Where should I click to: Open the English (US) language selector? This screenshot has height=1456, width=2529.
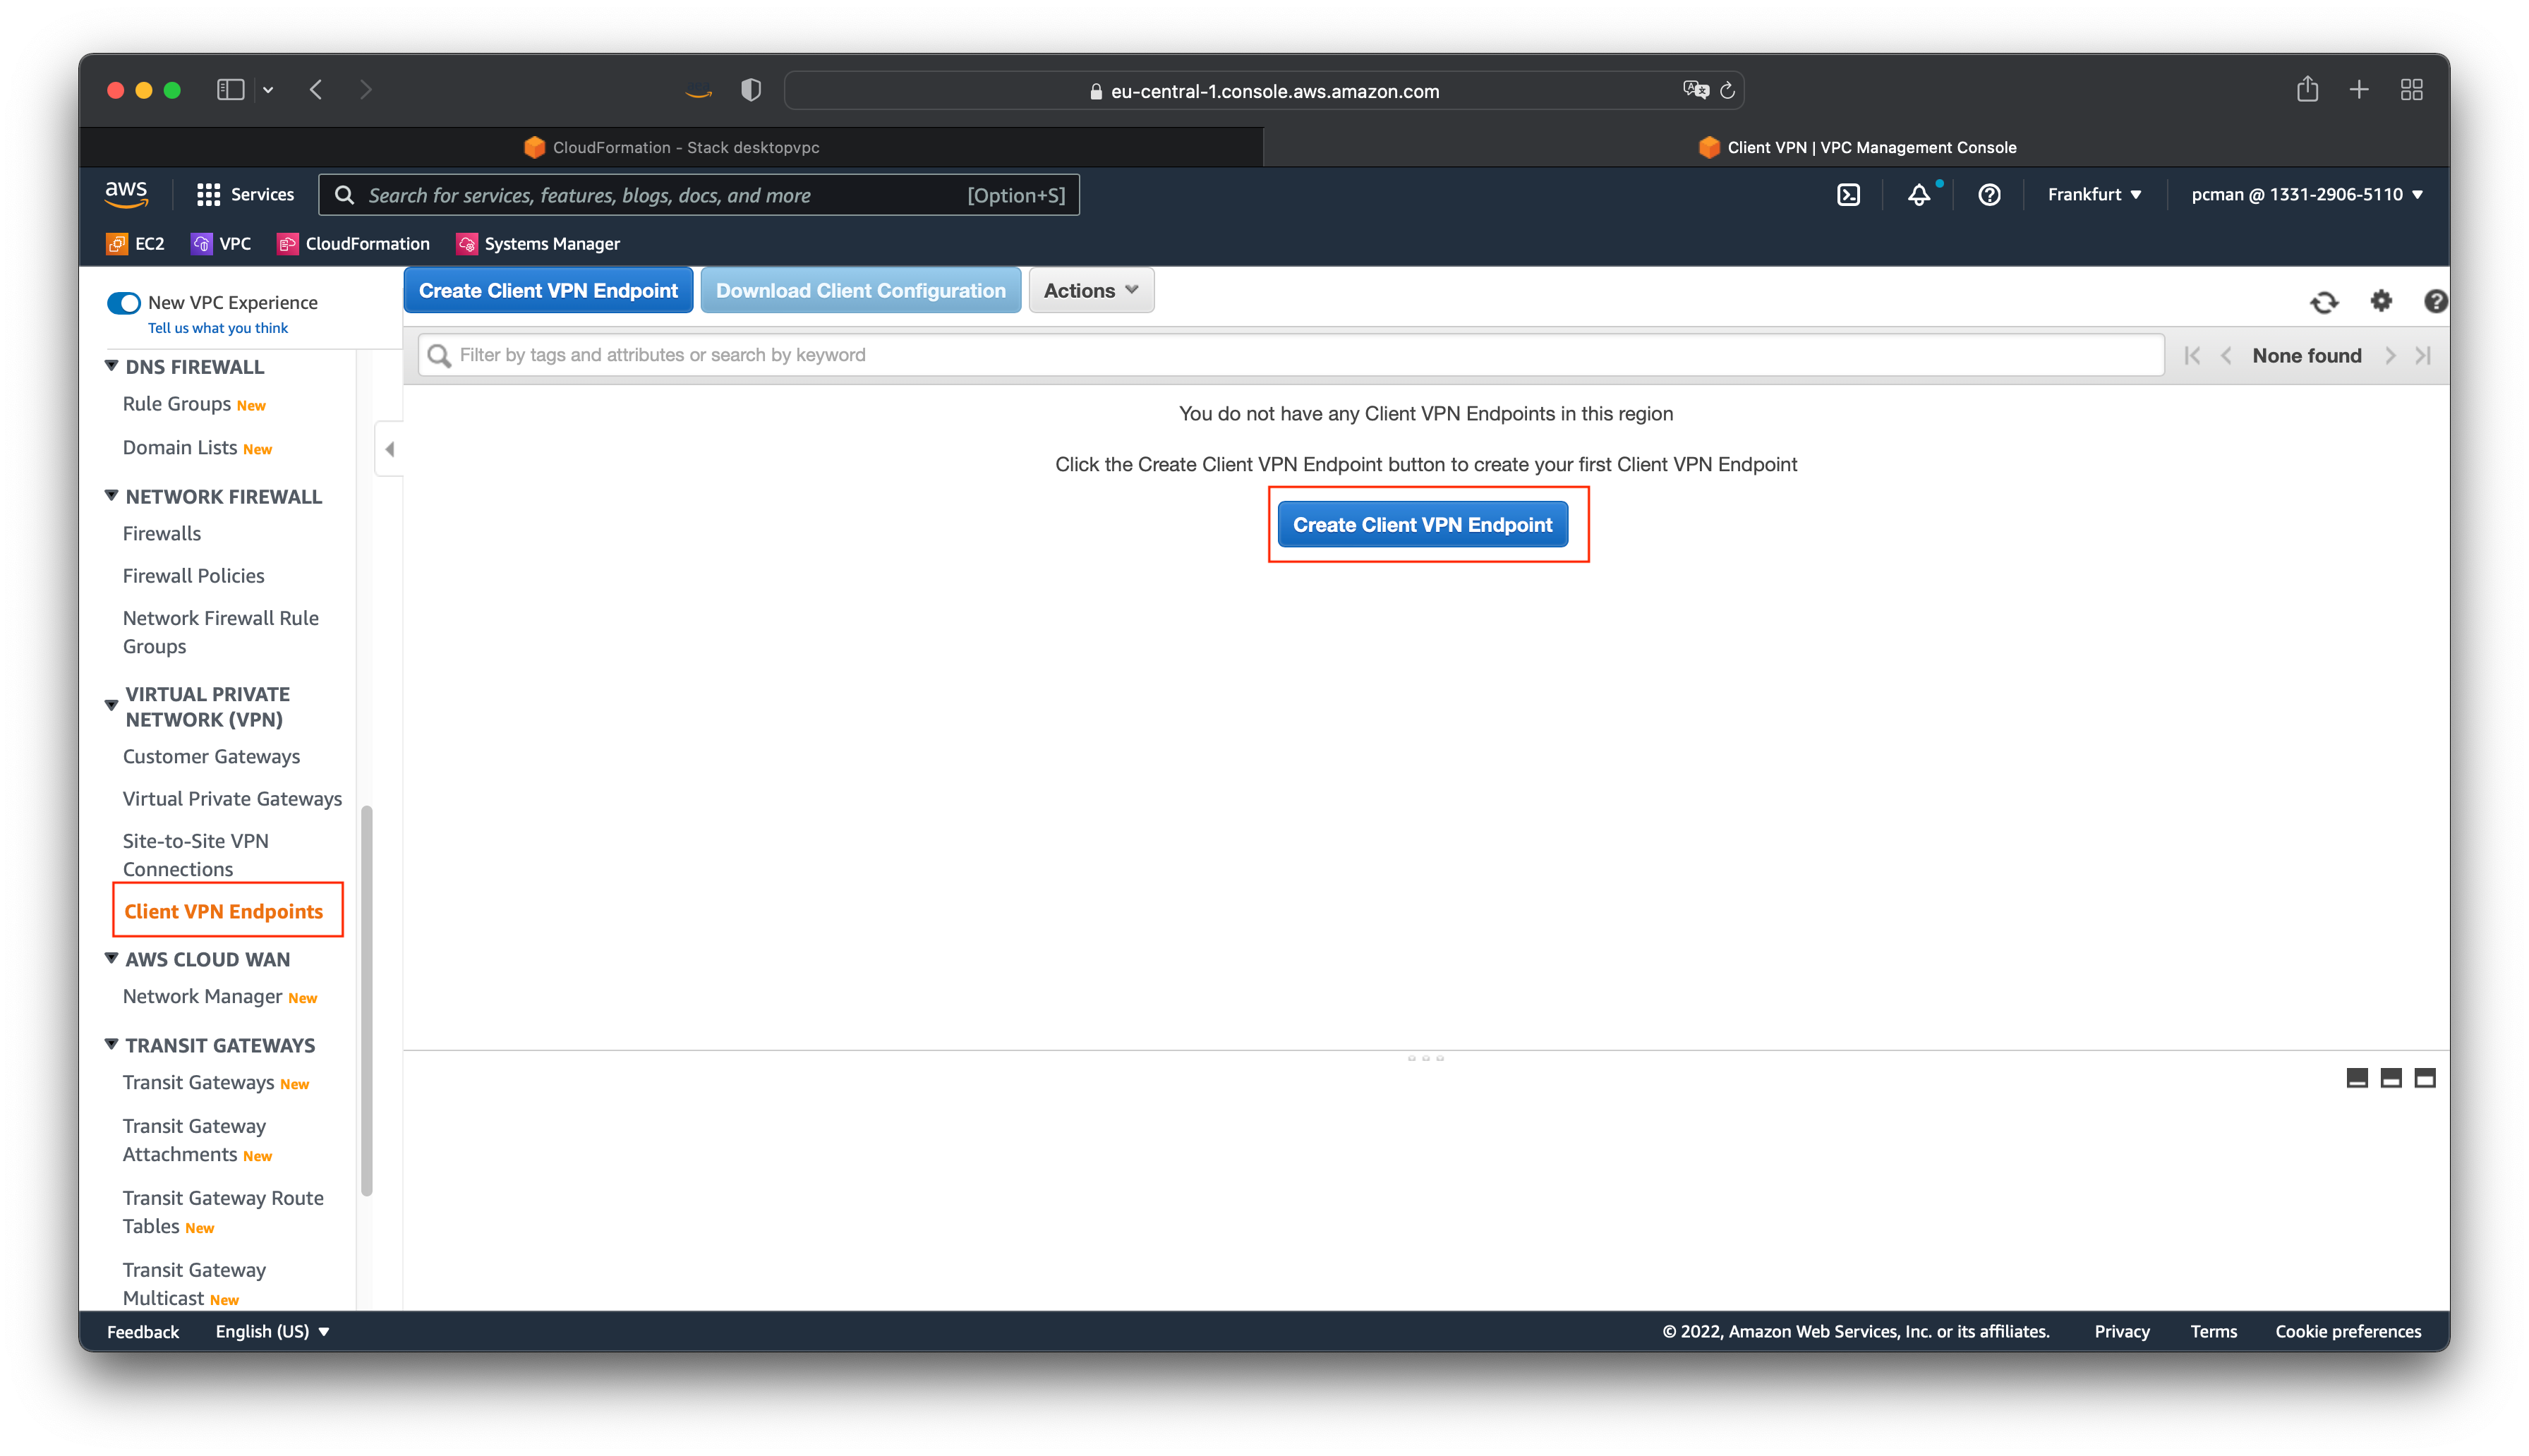tap(272, 1331)
